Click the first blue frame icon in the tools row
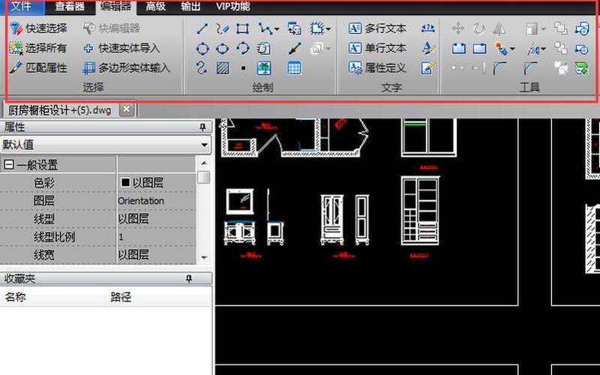This screenshot has height=375, width=600. point(458,48)
